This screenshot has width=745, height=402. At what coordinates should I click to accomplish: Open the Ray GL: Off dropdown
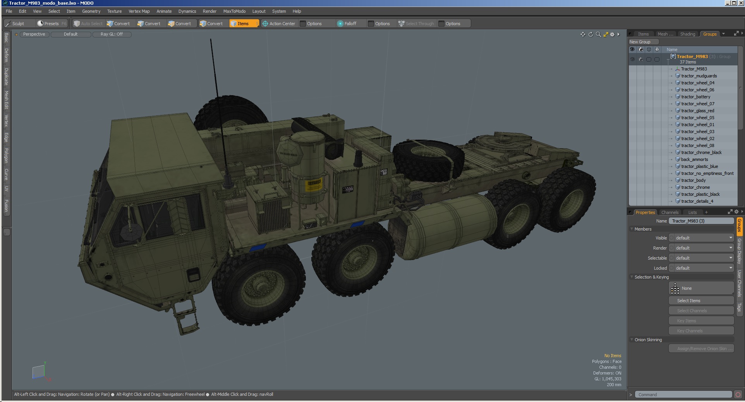[x=112, y=34]
